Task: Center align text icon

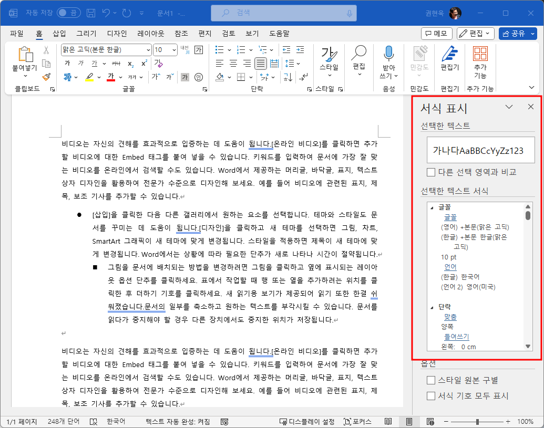Action: [x=233, y=64]
